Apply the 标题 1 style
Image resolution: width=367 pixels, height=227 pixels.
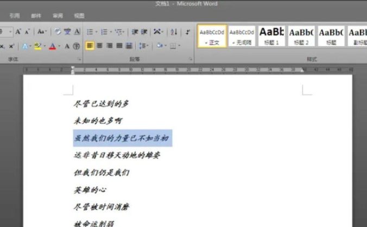pyautogui.click(x=271, y=36)
